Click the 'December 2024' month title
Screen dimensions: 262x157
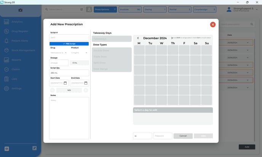[155, 38]
